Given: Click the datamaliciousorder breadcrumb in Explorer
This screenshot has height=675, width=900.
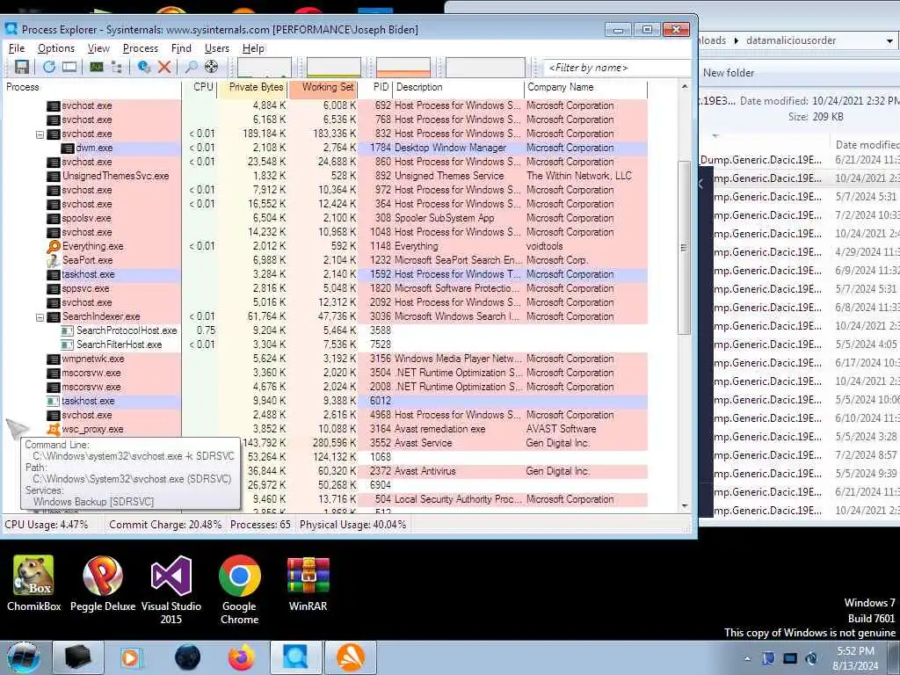Looking at the screenshot, I should coord(790,40).
